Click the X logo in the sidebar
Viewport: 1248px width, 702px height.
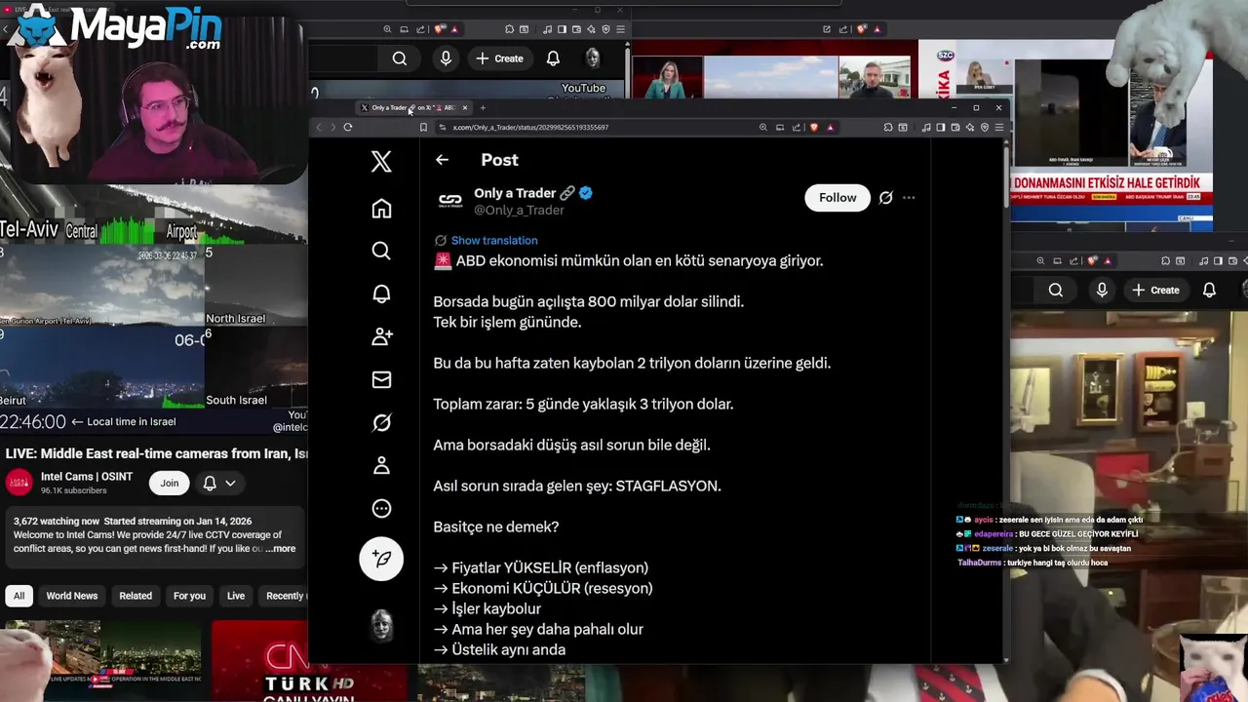(x=381, y=161)
